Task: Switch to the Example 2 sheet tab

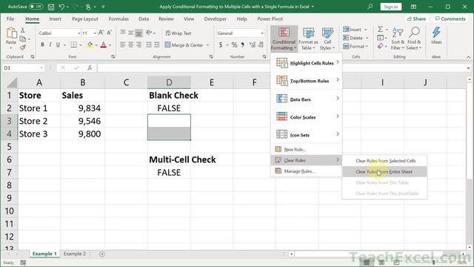Action: 74,254
